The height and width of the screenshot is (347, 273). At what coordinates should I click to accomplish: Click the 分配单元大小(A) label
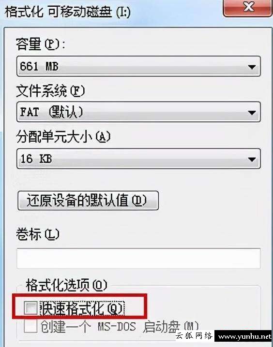(63, 137)
